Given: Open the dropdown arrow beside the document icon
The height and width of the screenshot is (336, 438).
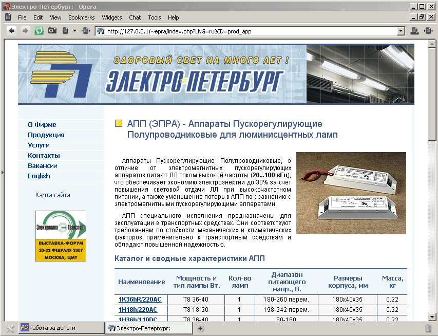Looking at the screenshot, I should click(x=74, y=30).
